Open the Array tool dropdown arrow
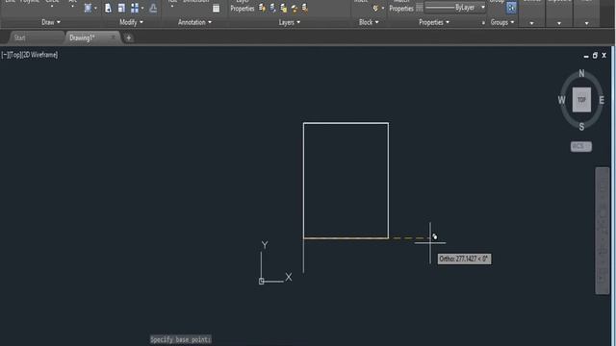Image resolution: width=616 pixels, height=346 pixels. (142, 9)
